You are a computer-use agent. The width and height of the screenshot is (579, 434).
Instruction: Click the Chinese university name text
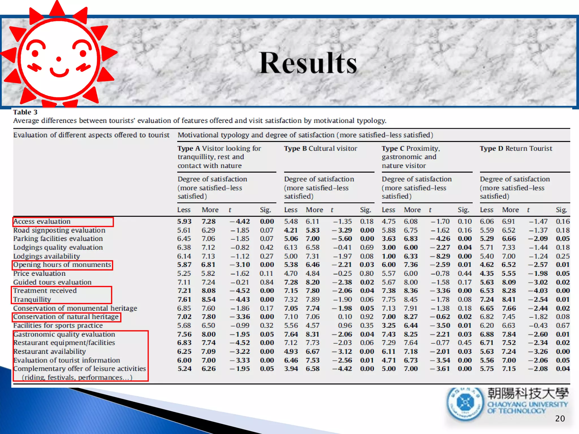point(528,393)
